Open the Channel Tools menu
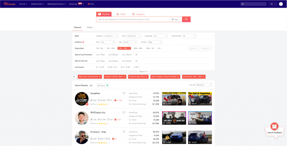Viewport: 287px width, 146px height. [x=37, y=4]
